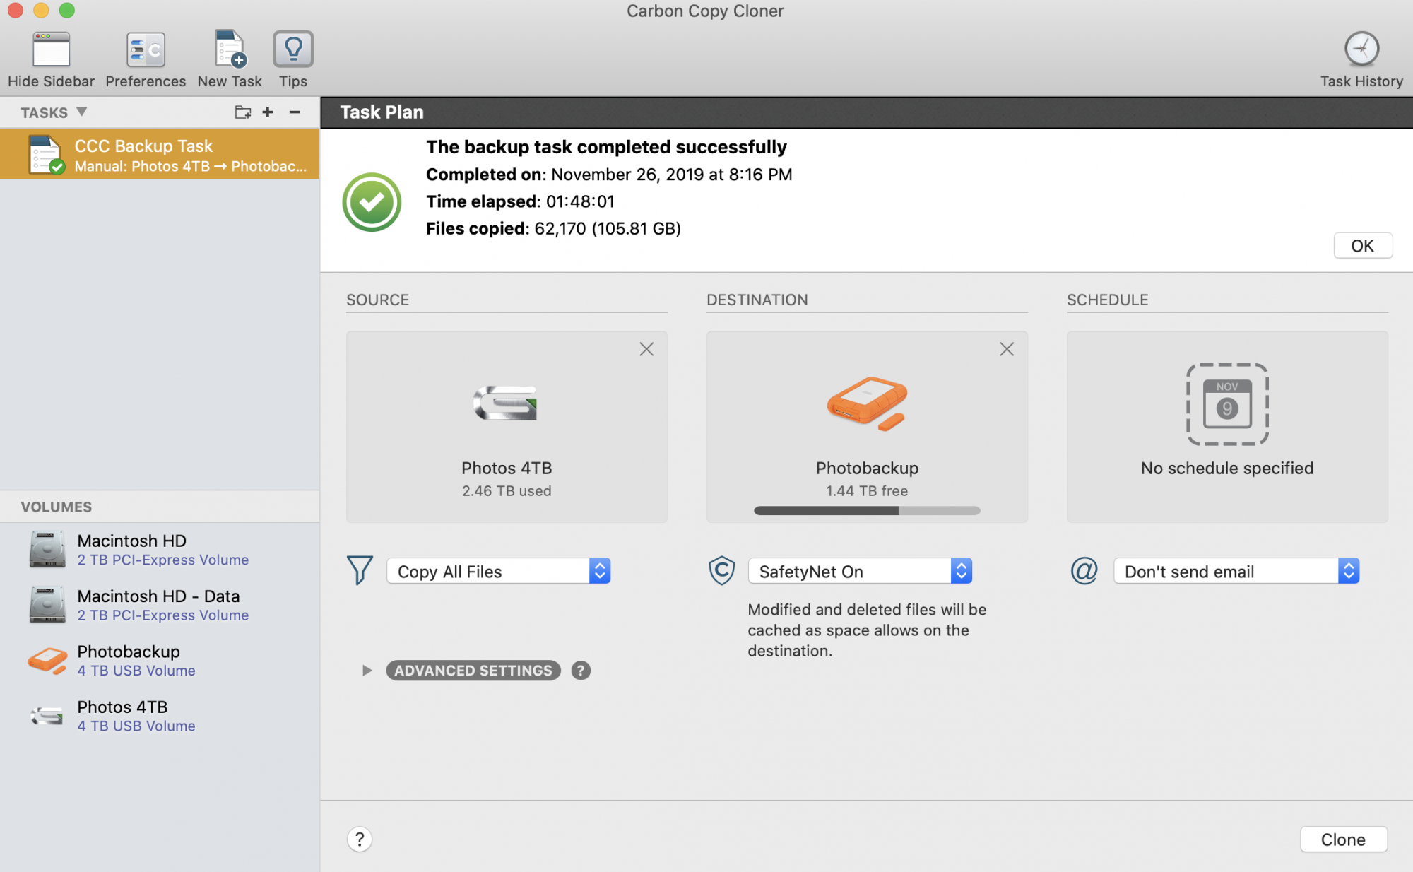The height and width of the screenshot is (872, 1413).
Task: Open Task History clock icon
Action: pyautogui.click(x=1361, y=49)
